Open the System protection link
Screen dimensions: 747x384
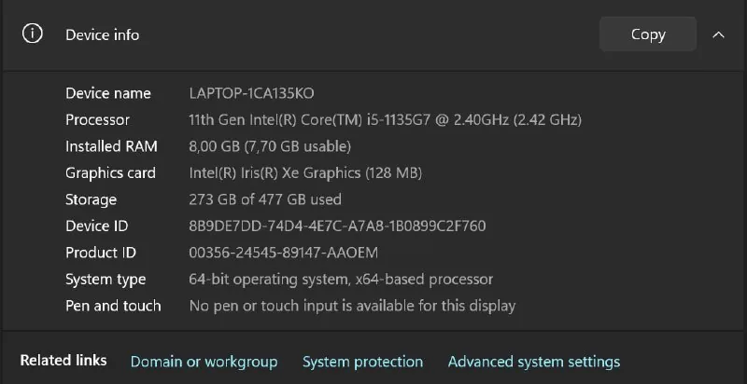(x=362, y=362)
